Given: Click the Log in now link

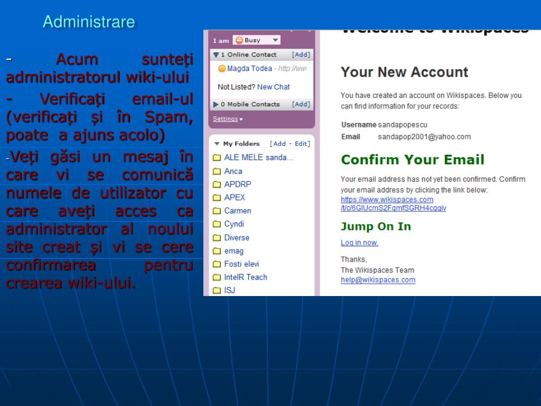Looking at the screenshot, I should point(359,243).
